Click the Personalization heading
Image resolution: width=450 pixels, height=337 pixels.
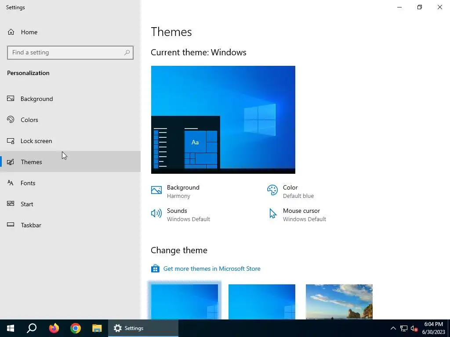(x=28, y=73)
